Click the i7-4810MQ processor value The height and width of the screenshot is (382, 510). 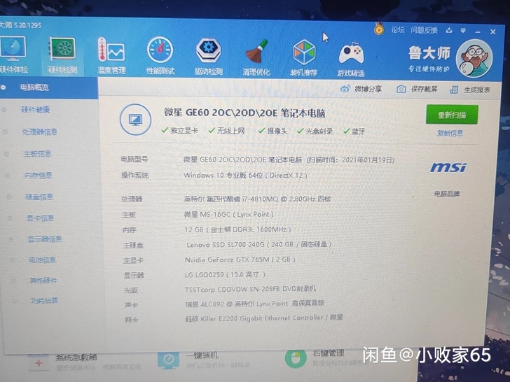(257, 199)
